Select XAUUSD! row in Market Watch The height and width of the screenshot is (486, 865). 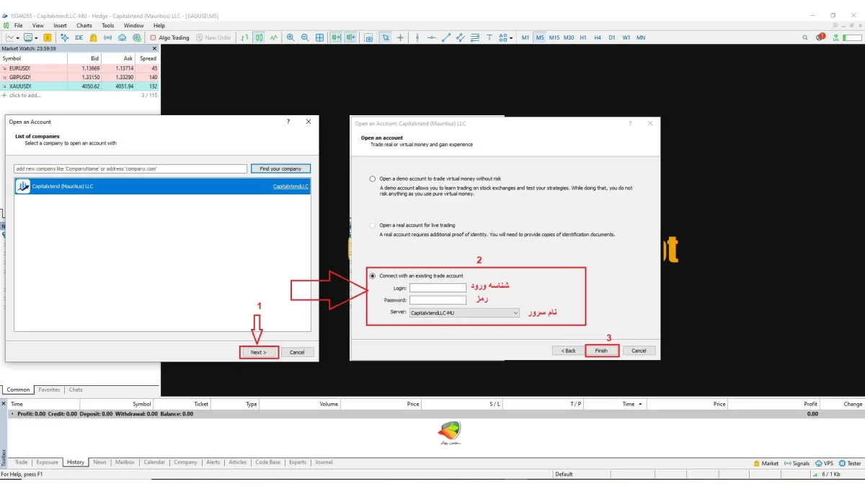[x=79, y=86]
